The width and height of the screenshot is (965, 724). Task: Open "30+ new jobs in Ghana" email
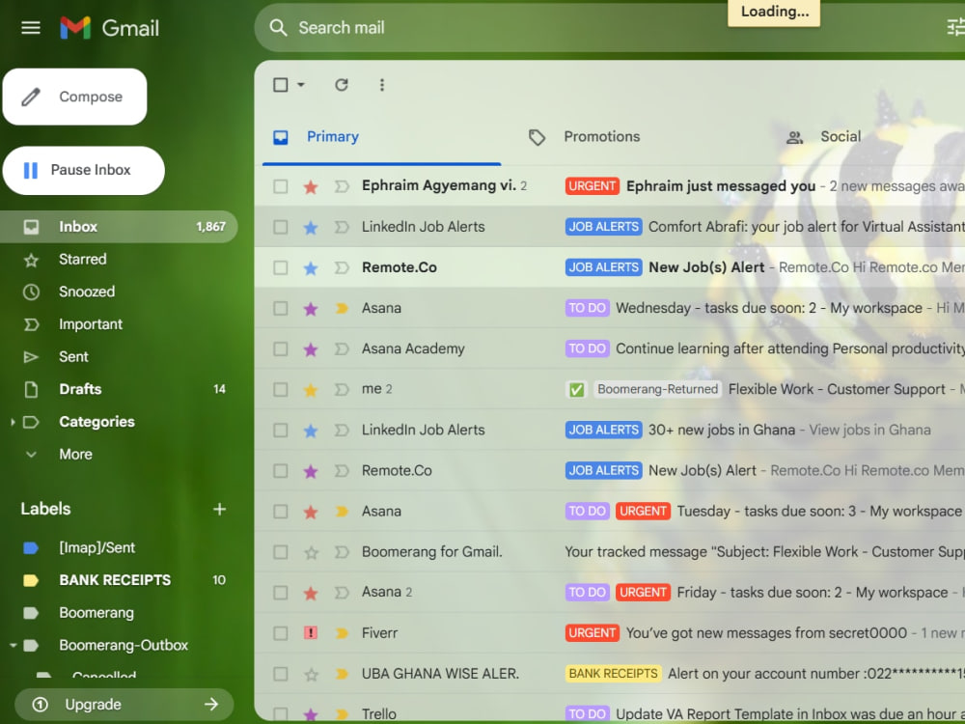[609, 430]
